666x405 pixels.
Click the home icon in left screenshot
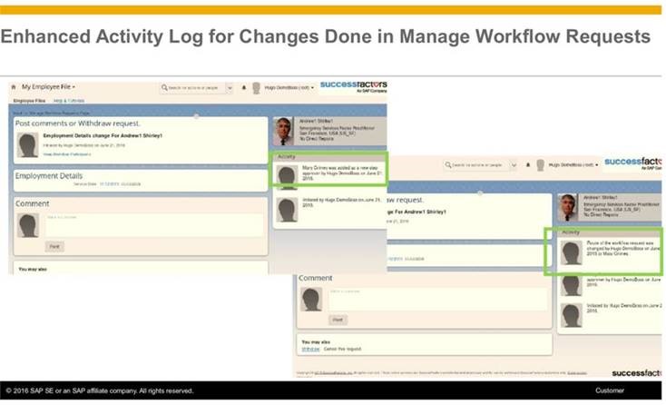(x=14, y=87)
